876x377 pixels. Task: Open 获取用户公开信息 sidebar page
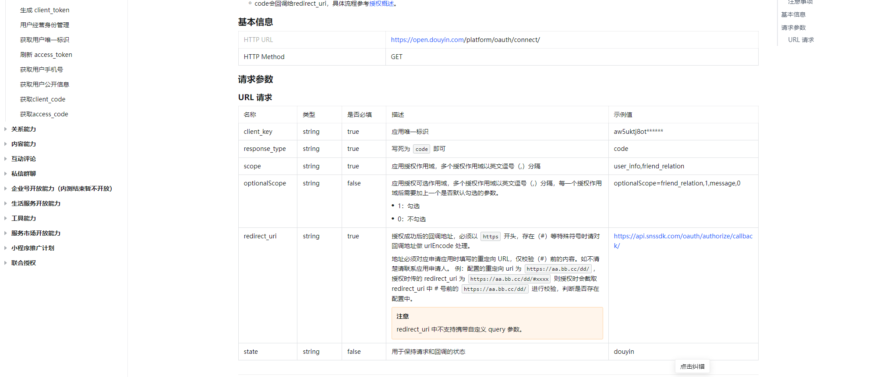[45, 84]
